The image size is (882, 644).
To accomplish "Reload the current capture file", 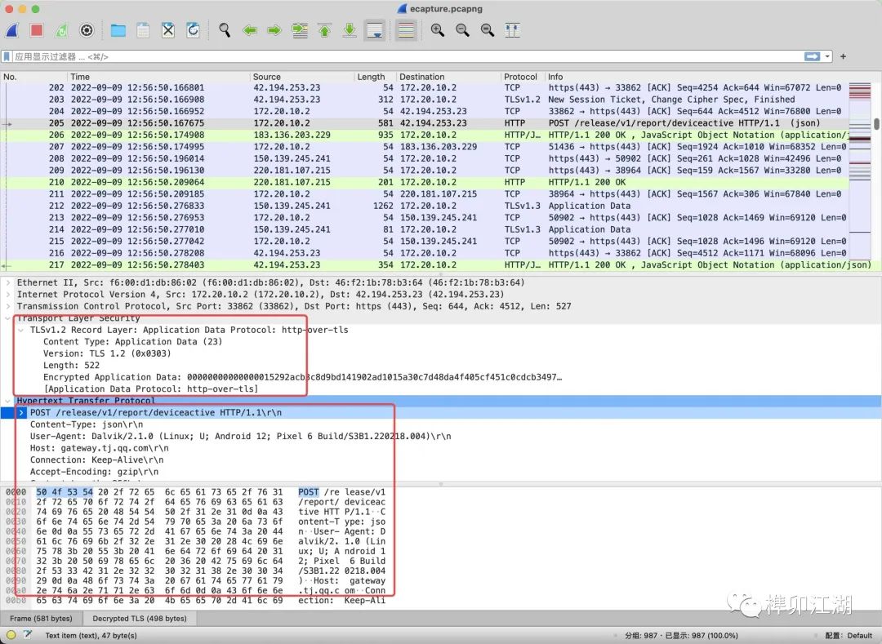I will [x=193, y=31].
